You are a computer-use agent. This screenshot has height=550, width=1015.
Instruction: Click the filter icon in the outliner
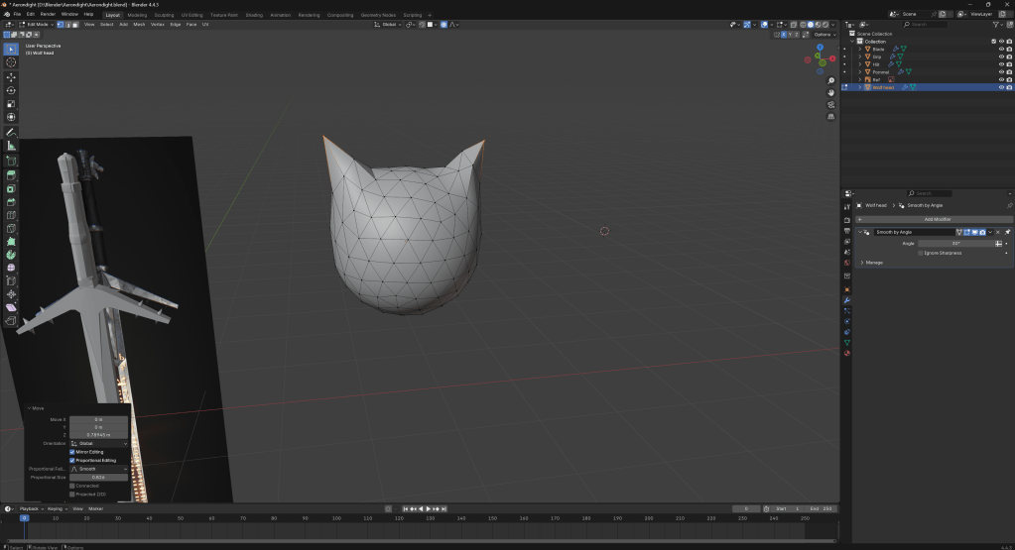click(995, 24)
